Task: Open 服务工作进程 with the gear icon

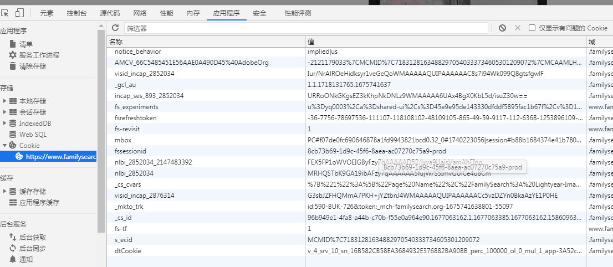Action: 39,55
